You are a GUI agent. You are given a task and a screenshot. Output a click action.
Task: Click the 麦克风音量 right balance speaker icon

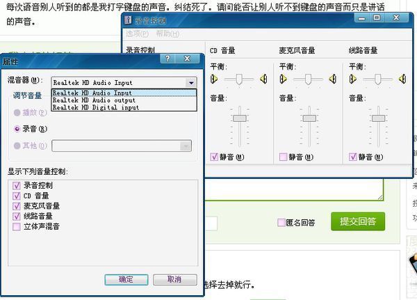pos(332,79)
